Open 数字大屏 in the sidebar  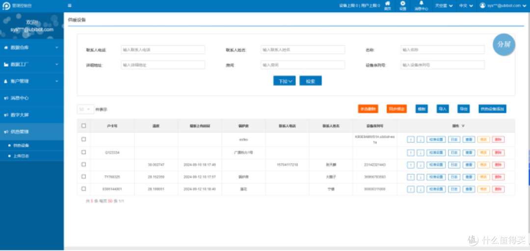[32, 115]
